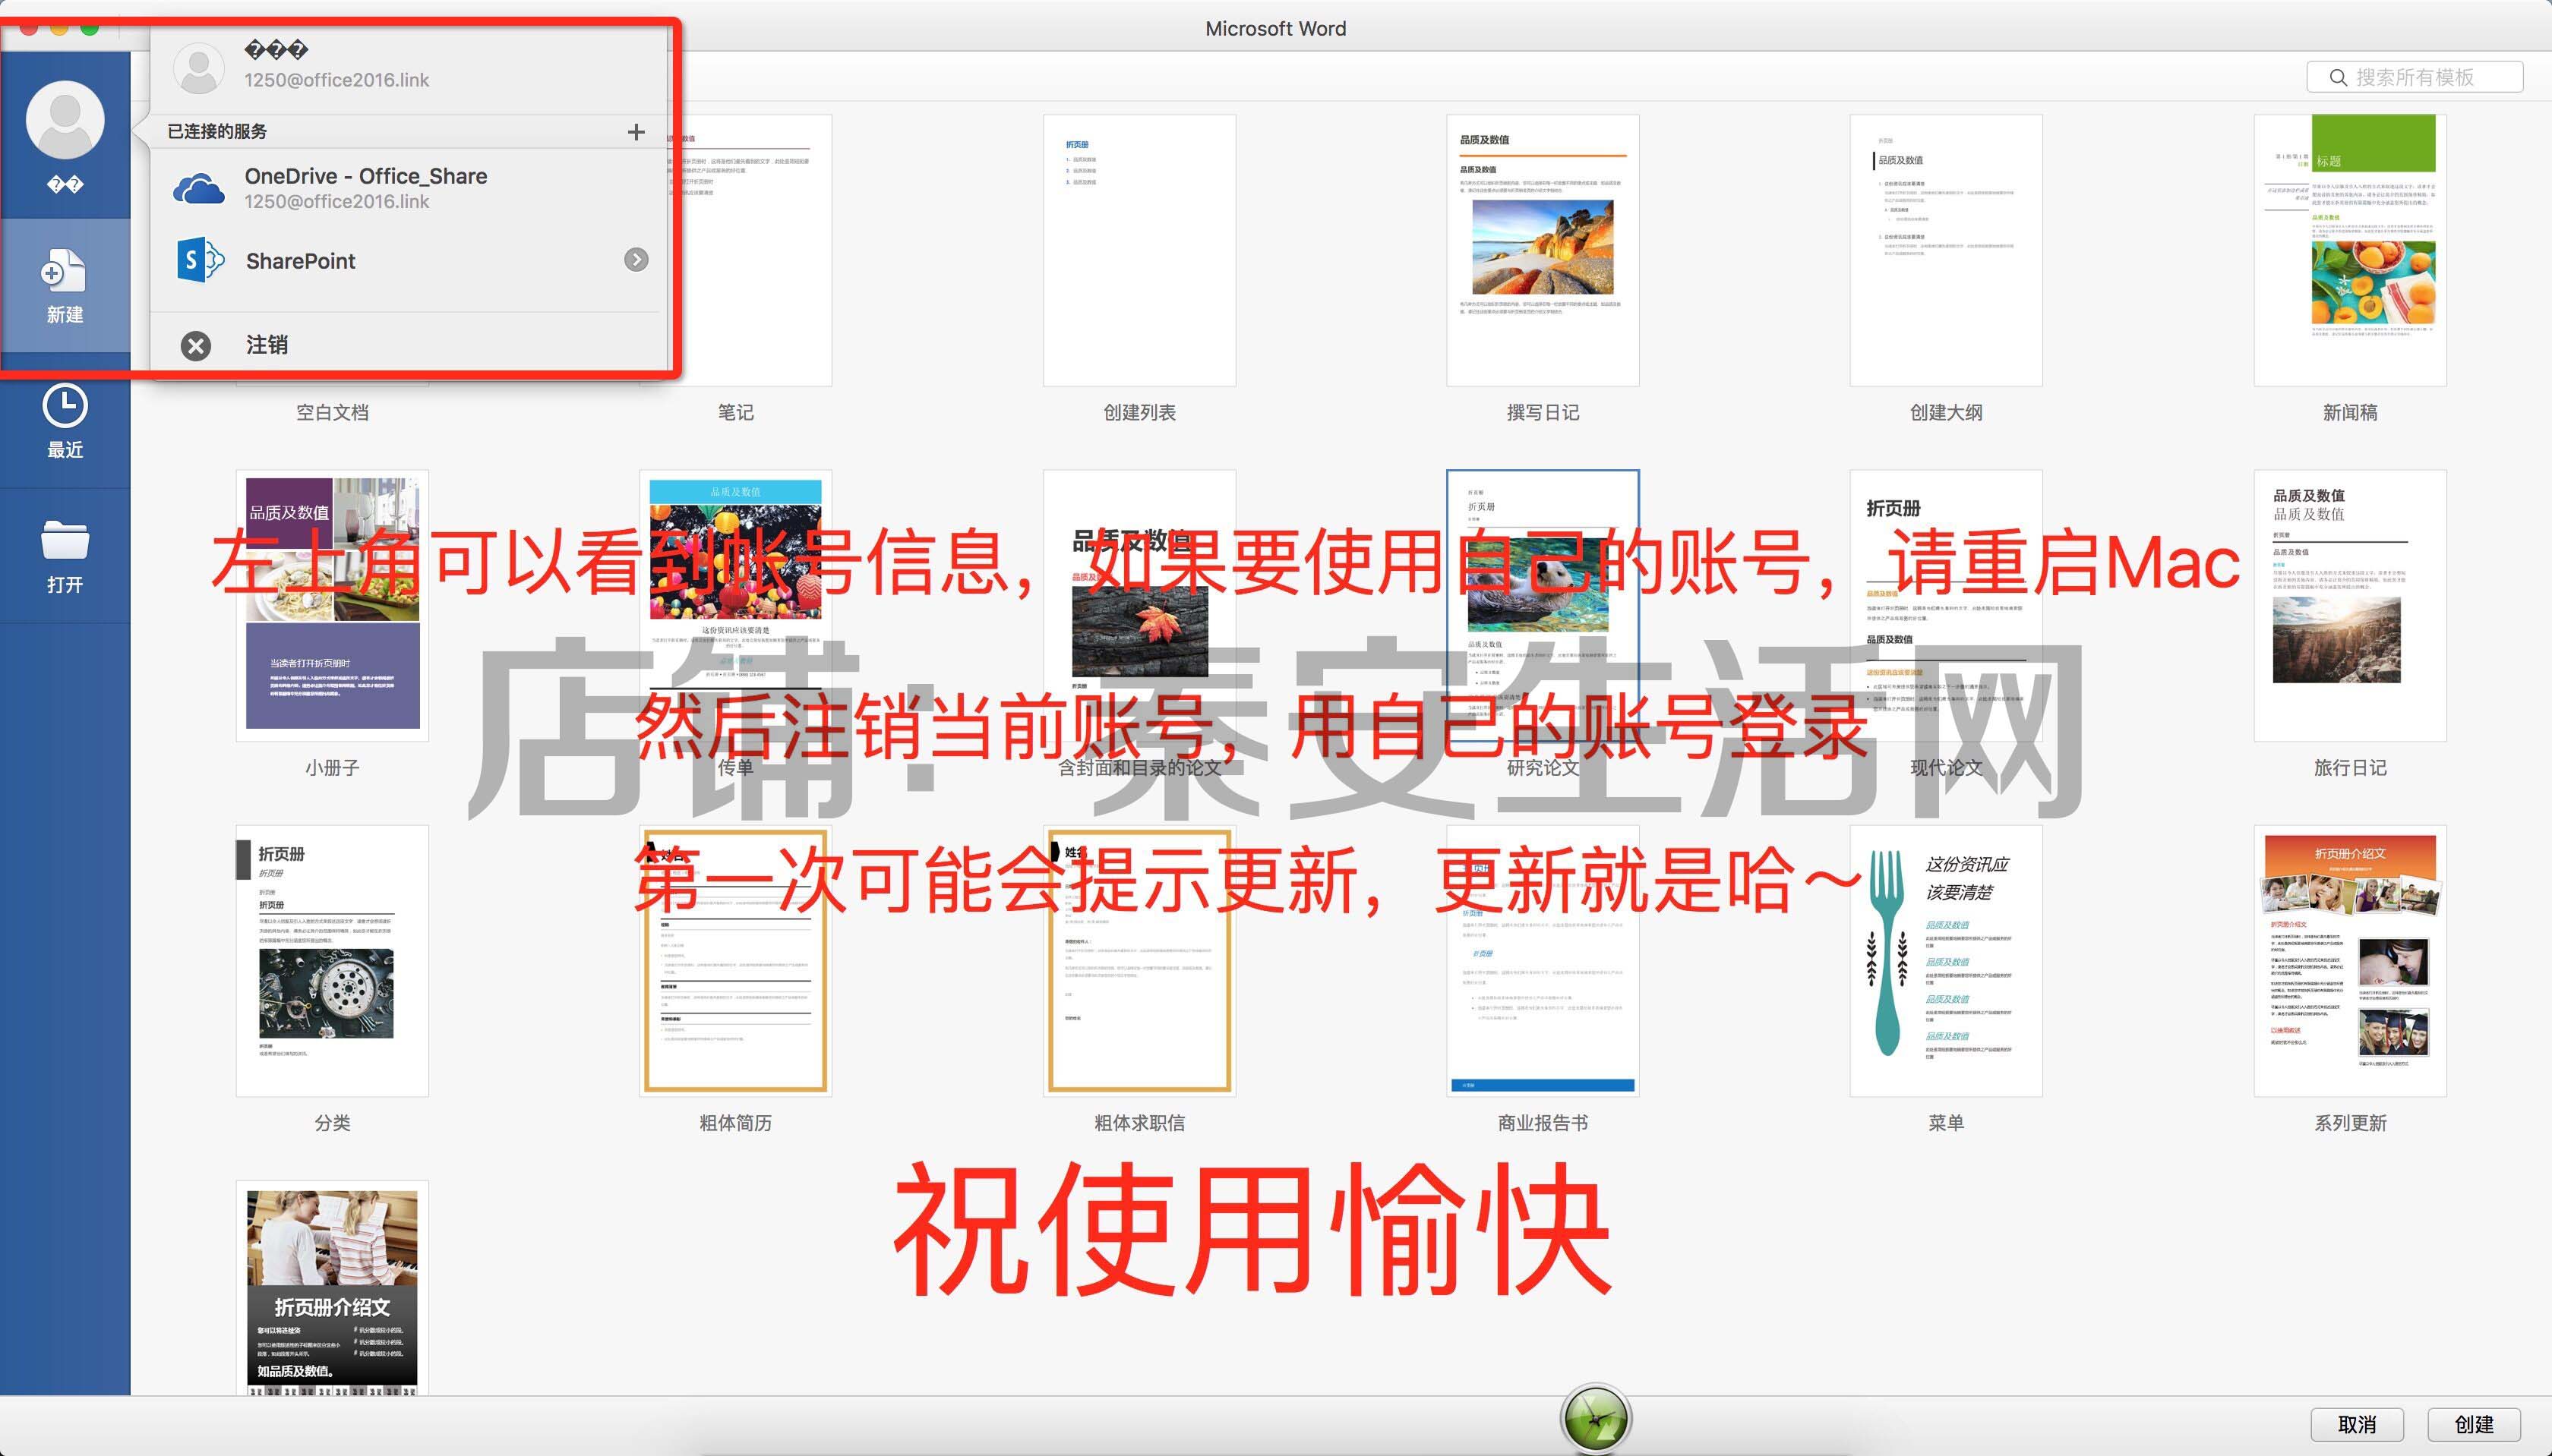This screenshot has height=1456, width=2552.
Task: Click the 1250@office2016.link account email
Action: 337,80
